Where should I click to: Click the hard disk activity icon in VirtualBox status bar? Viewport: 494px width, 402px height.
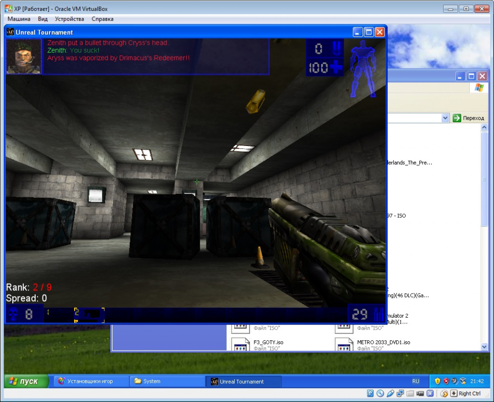coord(370,393)
